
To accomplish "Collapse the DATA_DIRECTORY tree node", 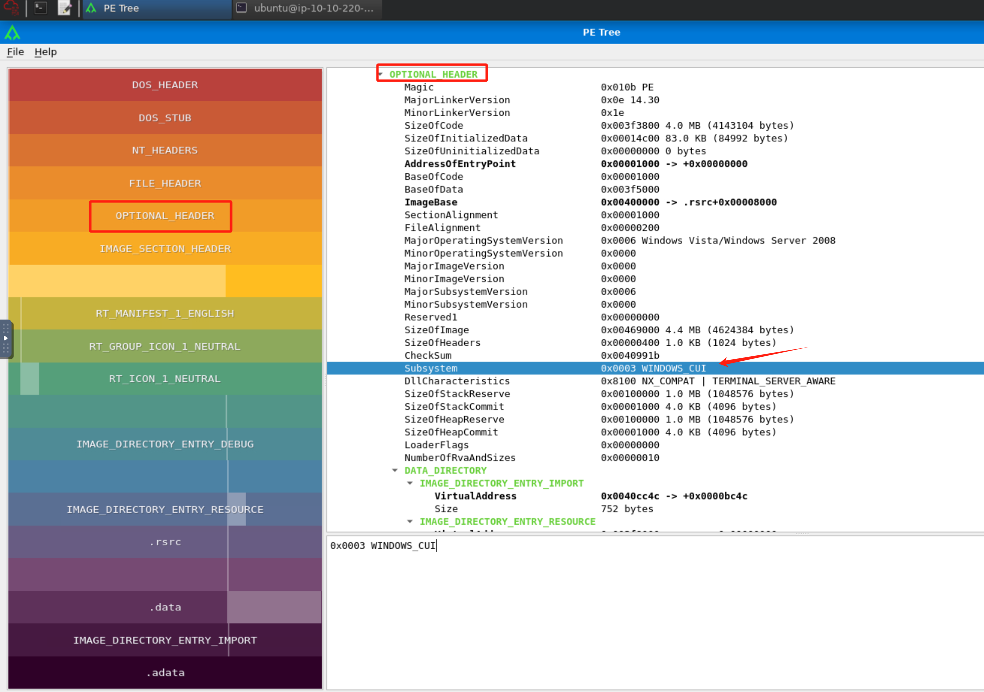I will point(395,471).
